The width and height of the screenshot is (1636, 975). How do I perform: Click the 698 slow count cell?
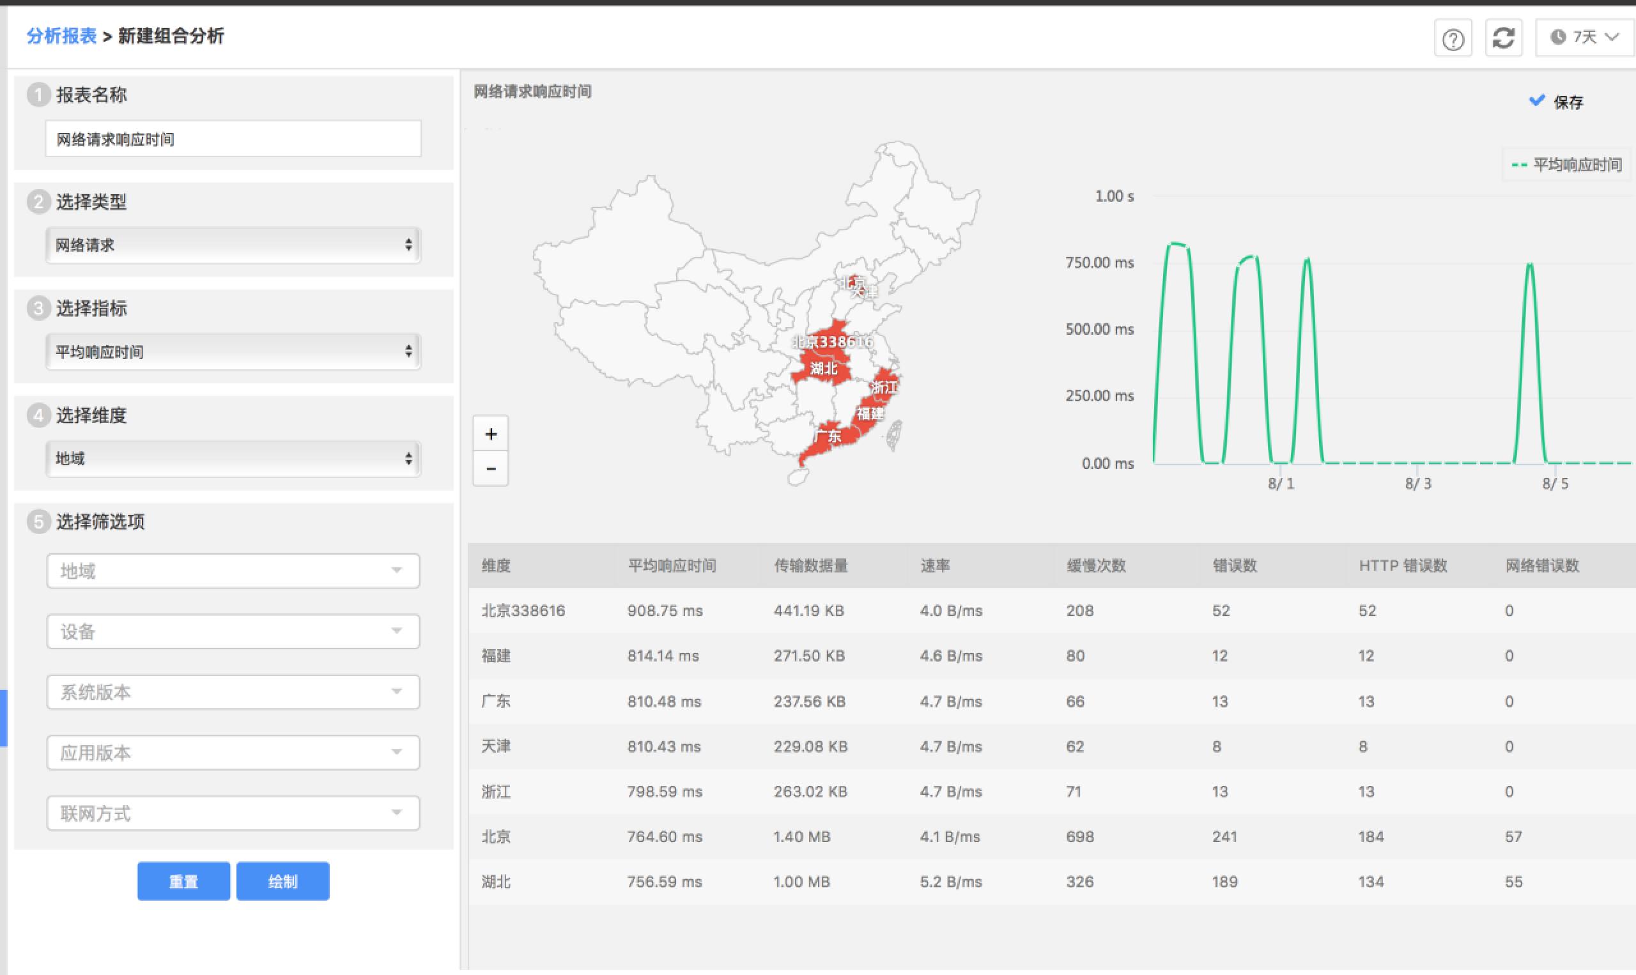tap(1080, 836)
